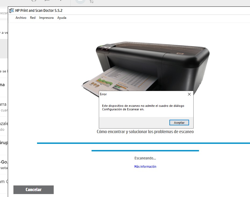This screenshot has width=250, height=197.
Task: Open the Ayuda menu
Action: tap(62, 18)
